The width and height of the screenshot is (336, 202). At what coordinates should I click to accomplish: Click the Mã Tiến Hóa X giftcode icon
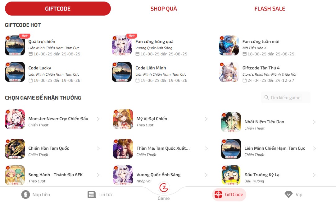(x=229, y=45)
